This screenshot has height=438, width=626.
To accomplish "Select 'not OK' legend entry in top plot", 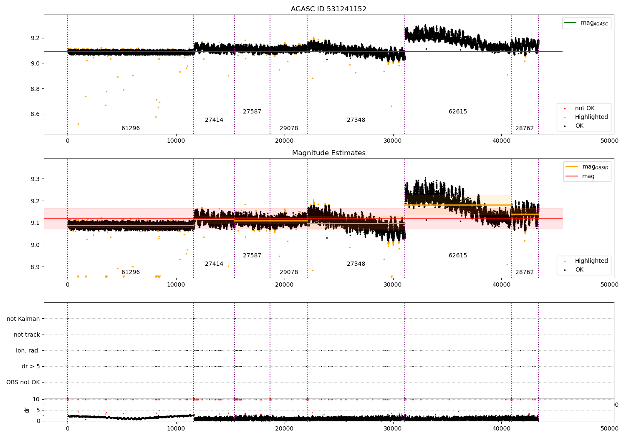I will pyautogui.click(x=585, y=108).
